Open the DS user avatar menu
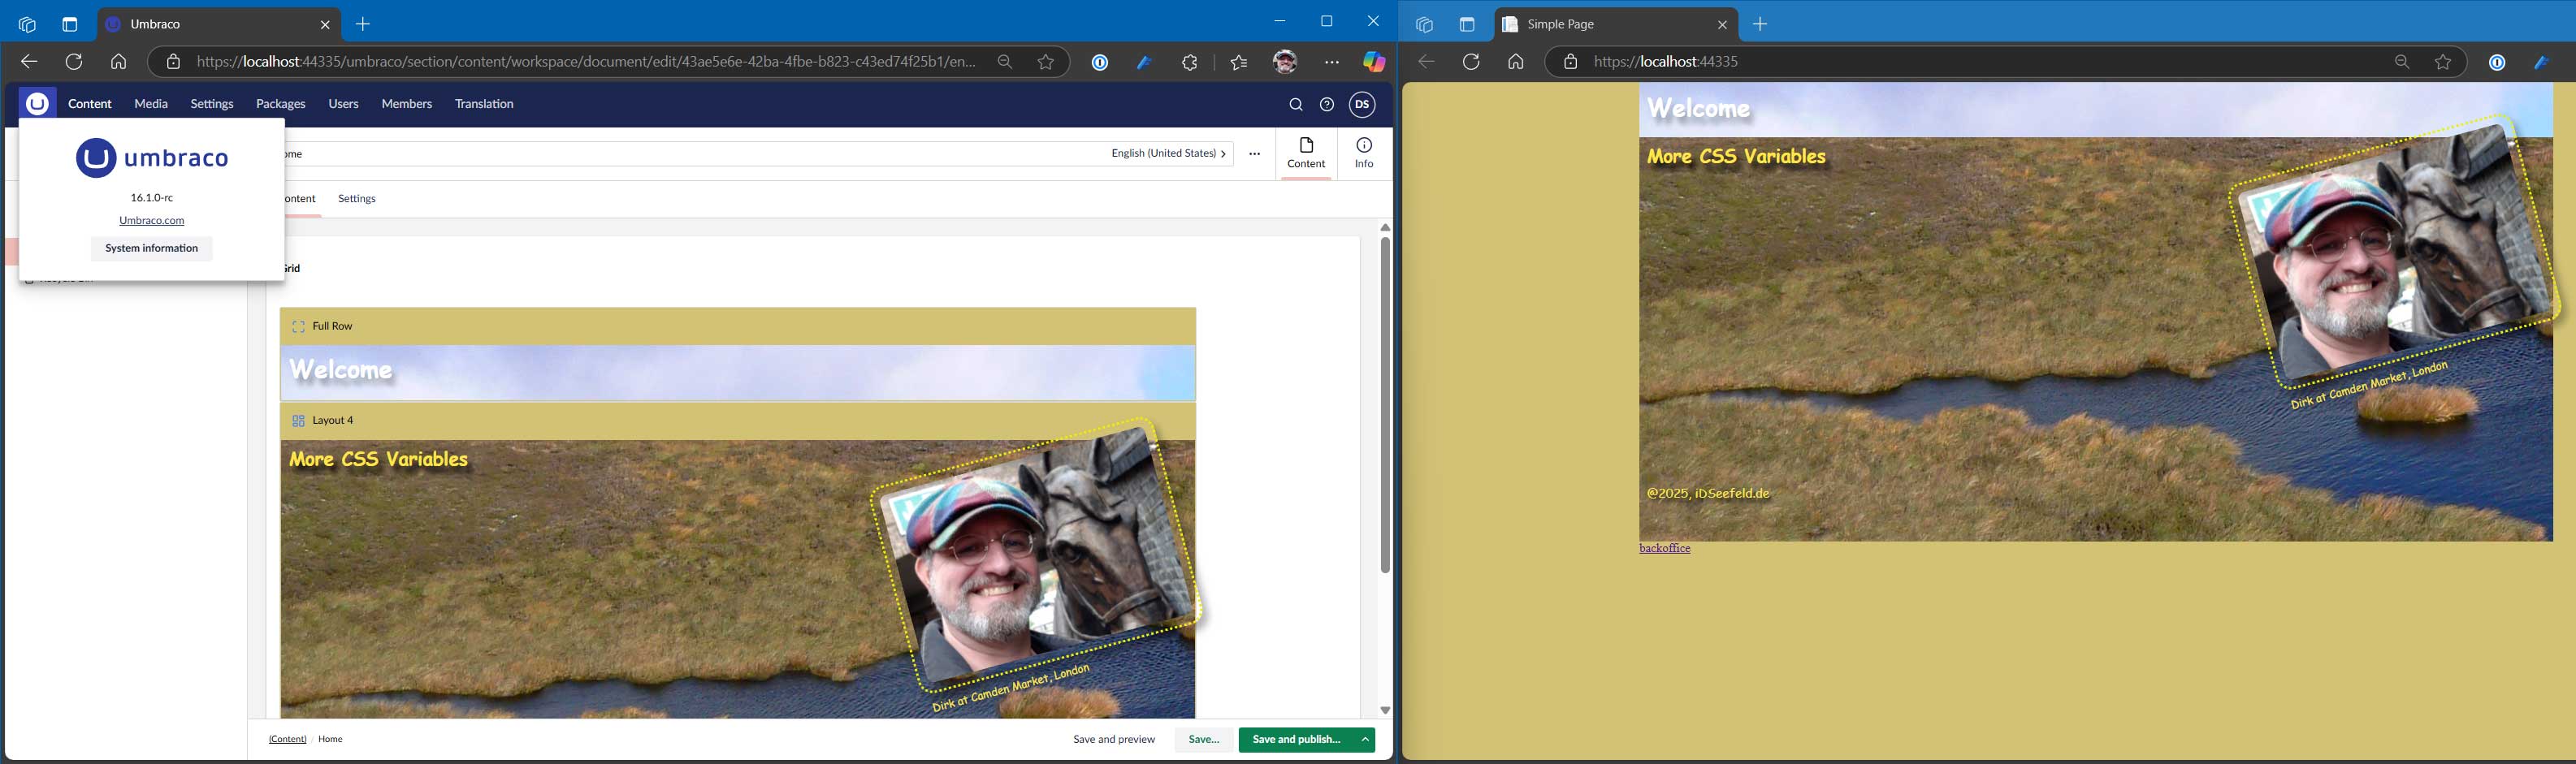2576x764 pixels. click(x=1362, y=105)
